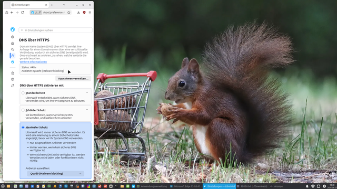Click the shield icon in system tray
Image resolution: width=337 pixels, height=189 pixels.
[313, 186]
